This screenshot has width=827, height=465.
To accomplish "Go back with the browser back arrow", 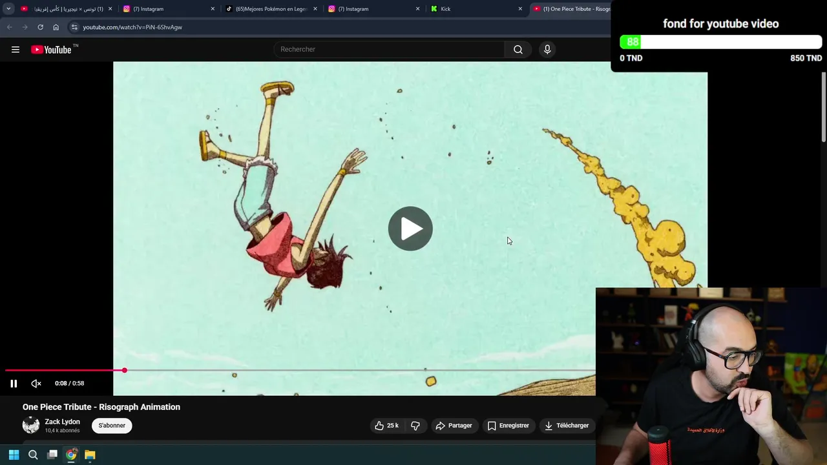I will 9,27.
